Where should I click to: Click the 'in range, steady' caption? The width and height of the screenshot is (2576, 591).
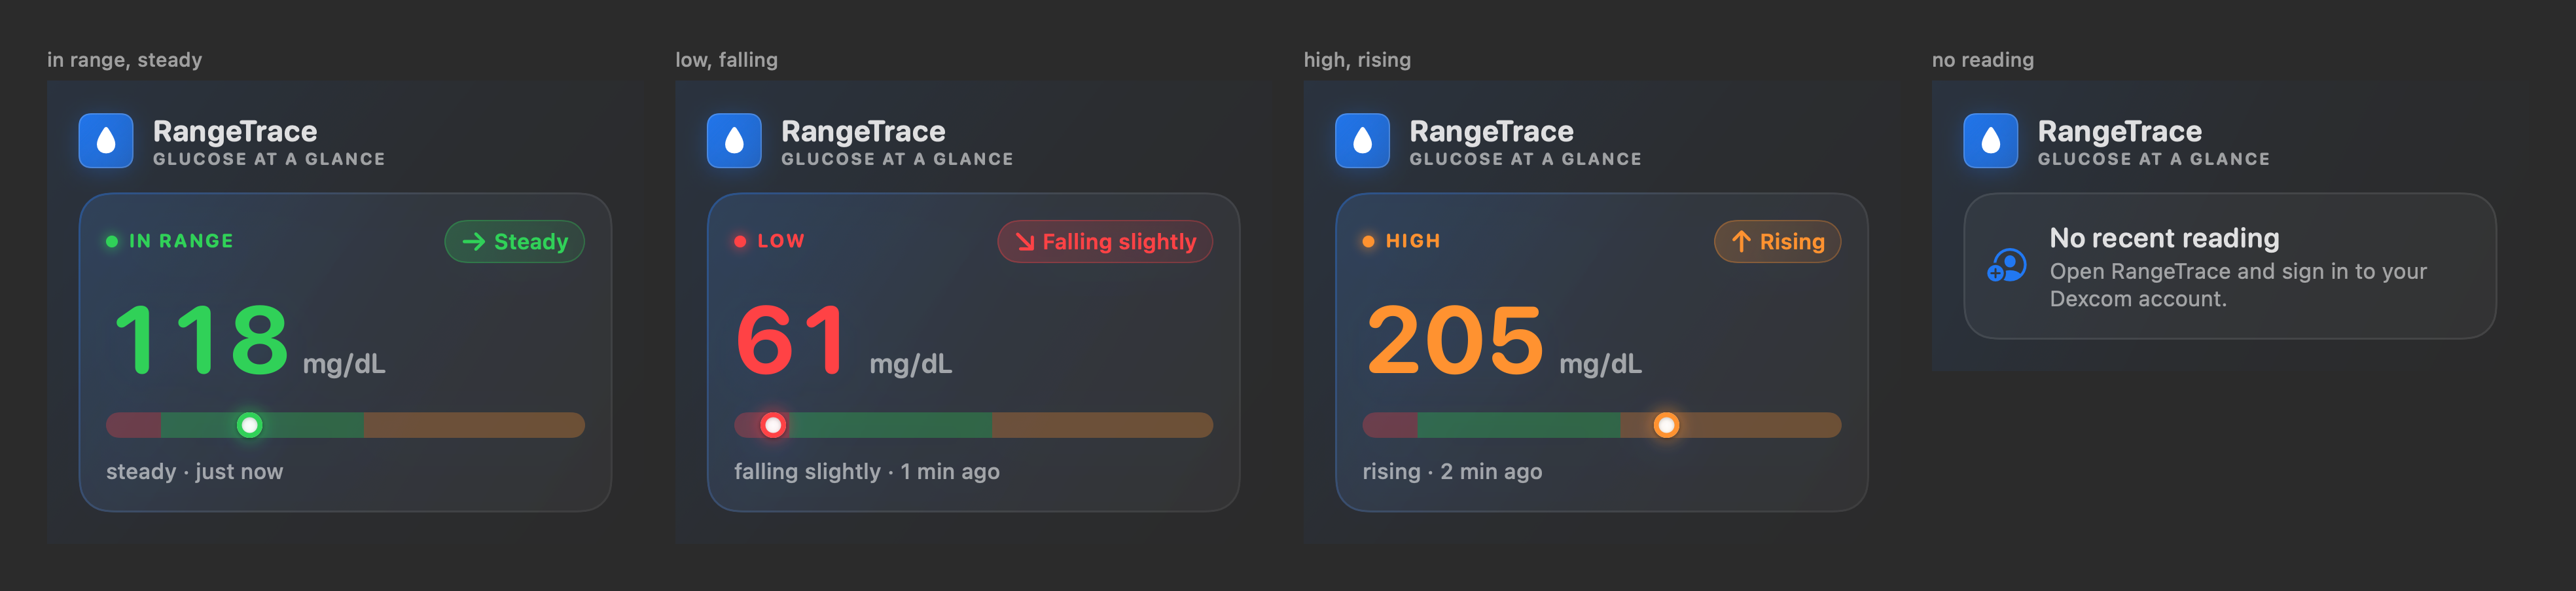click(124, 60)
